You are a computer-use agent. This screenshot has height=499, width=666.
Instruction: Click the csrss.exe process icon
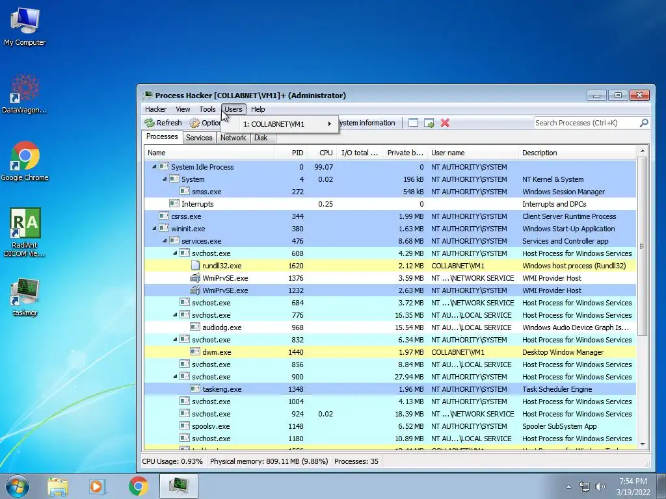click(x=164, y=216)
